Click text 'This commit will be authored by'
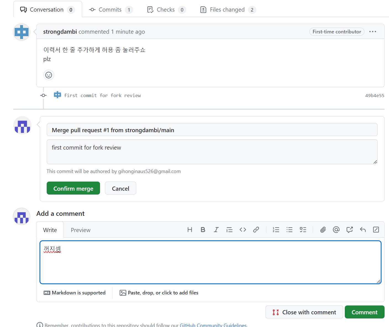Image resolution: width=389 pixels, height=327 pixels. (82, 171)
